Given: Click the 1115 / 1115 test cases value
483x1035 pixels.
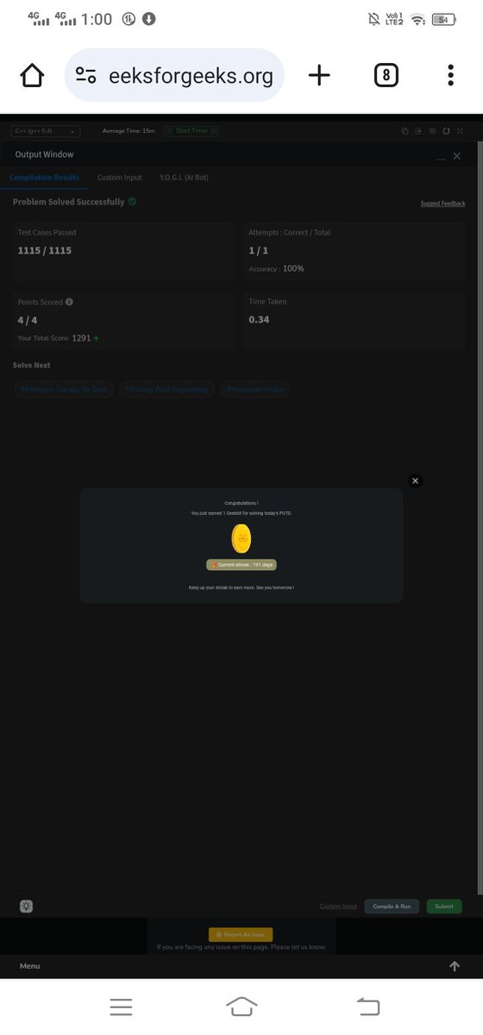Looking at the screenshot, I should [x=45, y=251].
